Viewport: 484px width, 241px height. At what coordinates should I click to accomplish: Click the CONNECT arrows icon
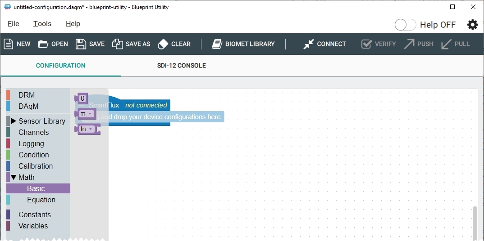click(308, 44)
